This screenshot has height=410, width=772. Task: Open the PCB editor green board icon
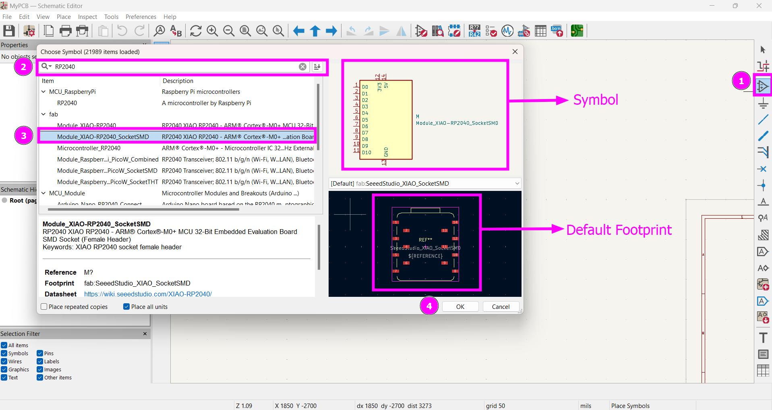coord(577,31)
